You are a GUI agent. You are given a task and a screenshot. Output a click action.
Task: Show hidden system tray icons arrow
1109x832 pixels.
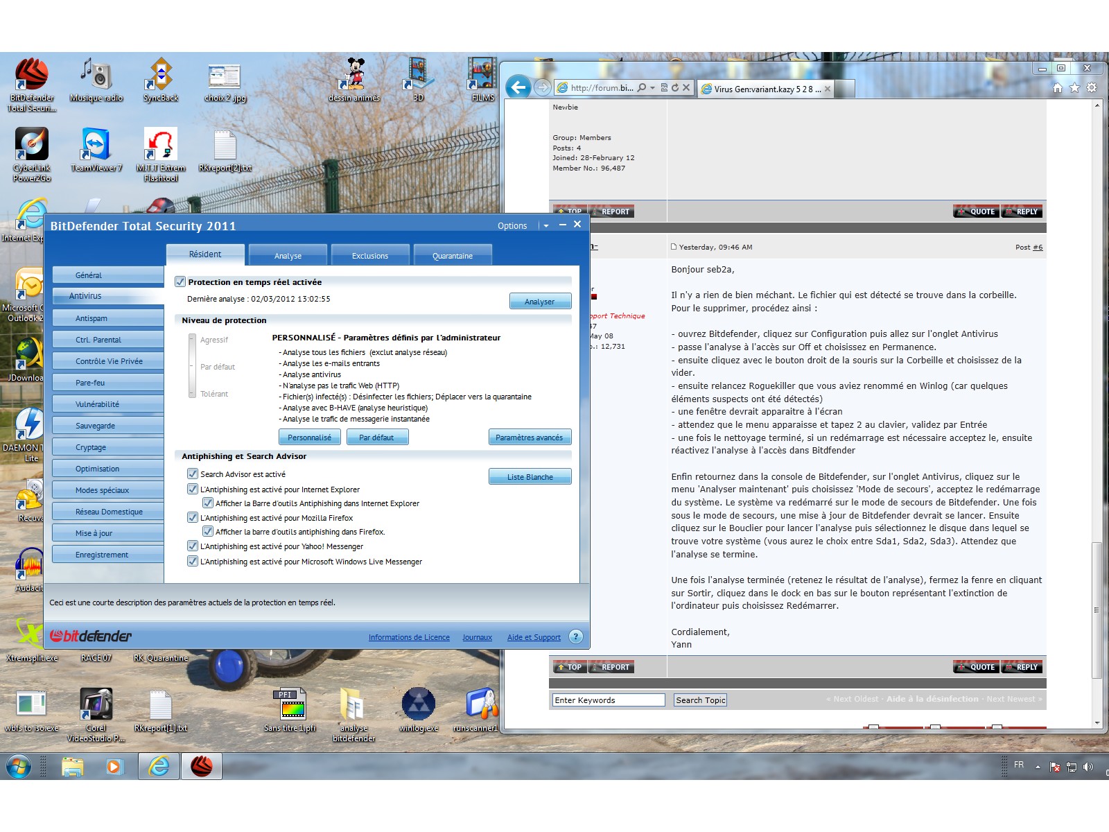click(1038, 767)
